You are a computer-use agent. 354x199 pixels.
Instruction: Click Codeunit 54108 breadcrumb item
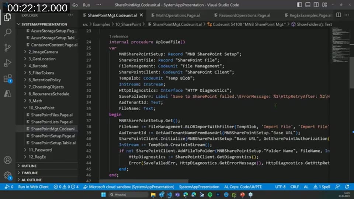(247, 24)
